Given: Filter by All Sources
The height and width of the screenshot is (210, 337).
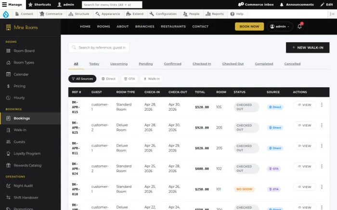Looking at the screenshot, I should click(x=82, y=79).
